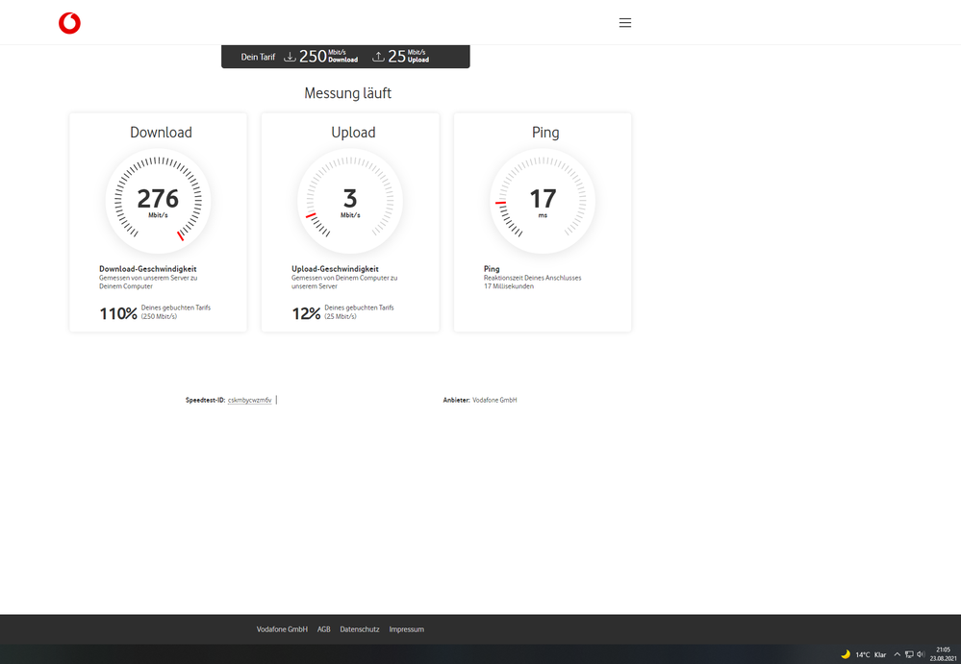The height and width of the screenshot is (664, 961).
Task: Open the taskbar clock and date
Action: [943, 653]
